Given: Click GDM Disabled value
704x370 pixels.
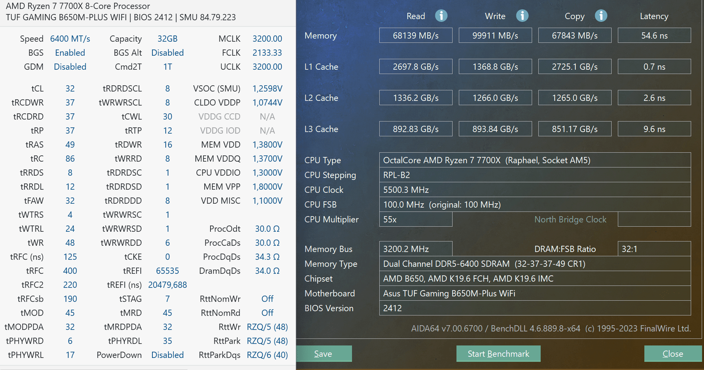Looking at the screenshot, I should coord(70,67).
